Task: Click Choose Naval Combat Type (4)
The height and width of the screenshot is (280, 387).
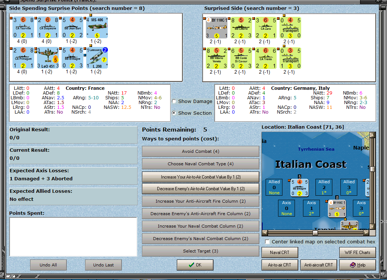Action: coord(200,164)
